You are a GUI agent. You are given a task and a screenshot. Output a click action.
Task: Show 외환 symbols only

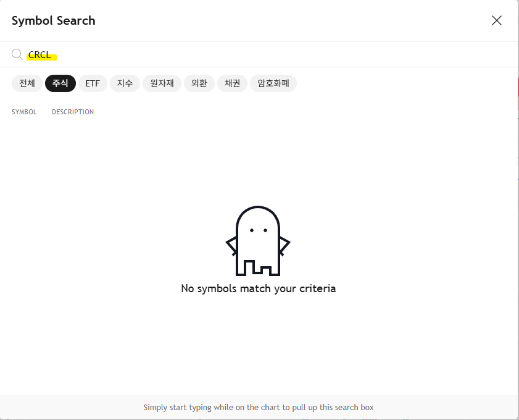click(199, 83)
